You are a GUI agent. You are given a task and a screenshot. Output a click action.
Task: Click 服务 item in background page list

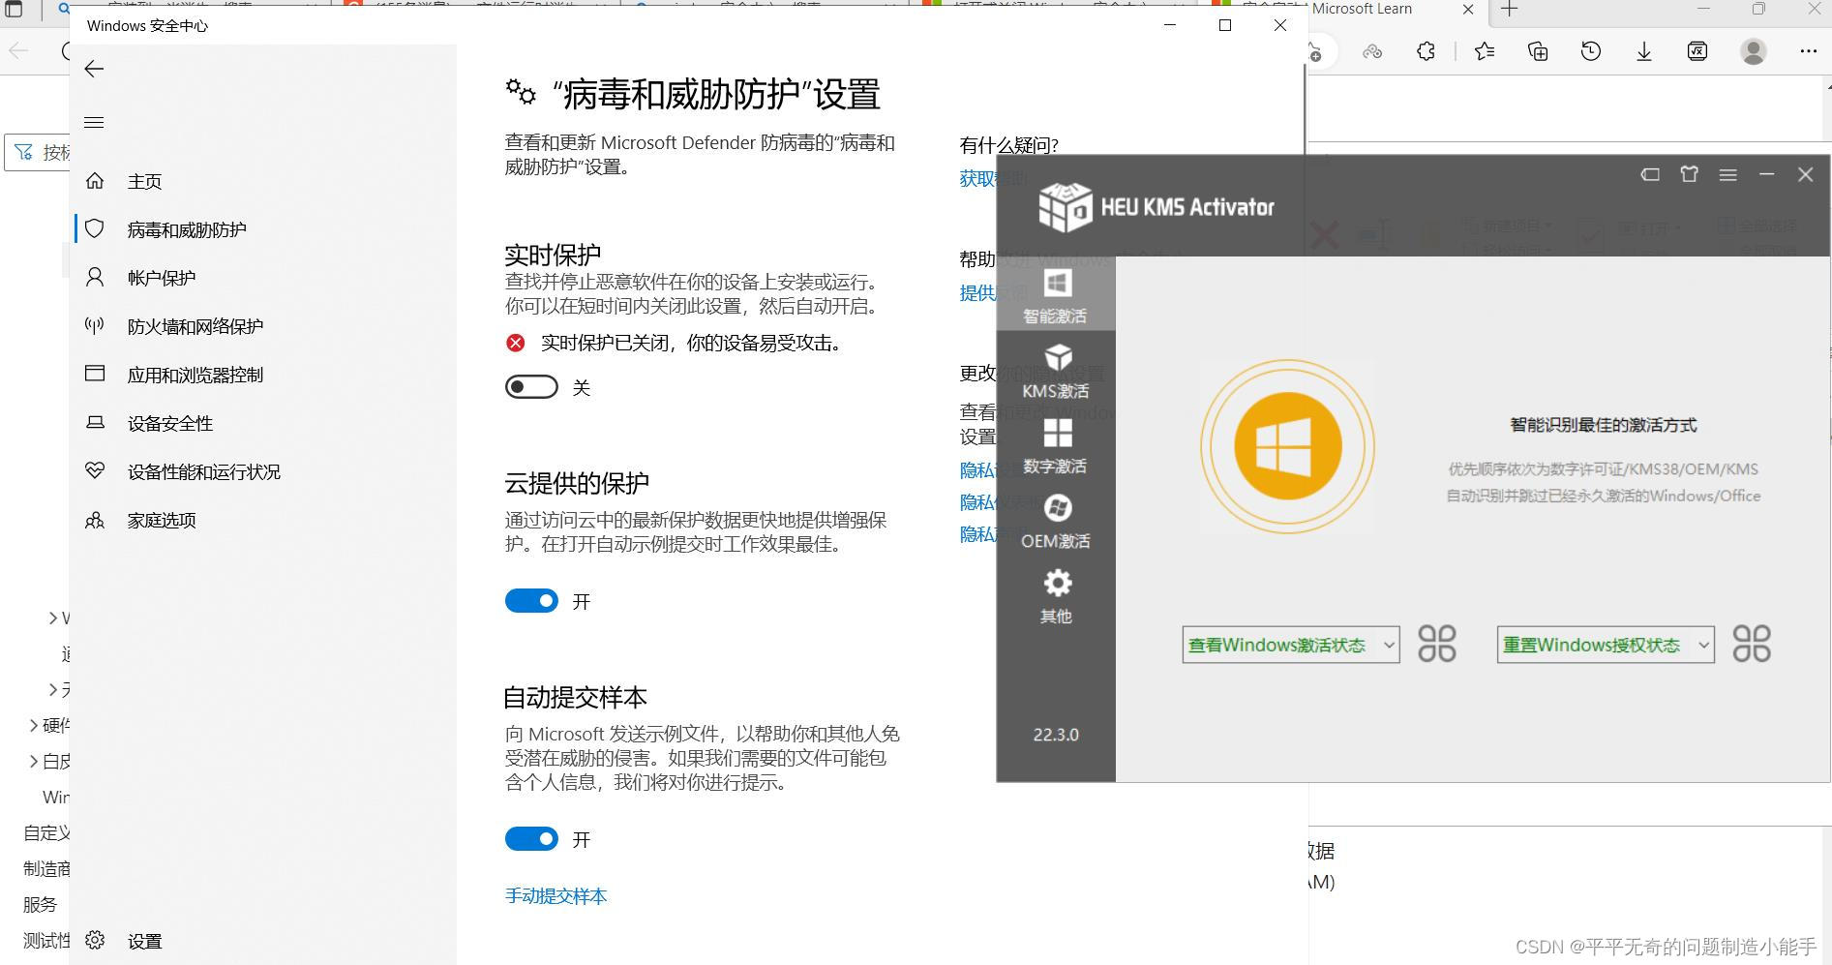41,904
